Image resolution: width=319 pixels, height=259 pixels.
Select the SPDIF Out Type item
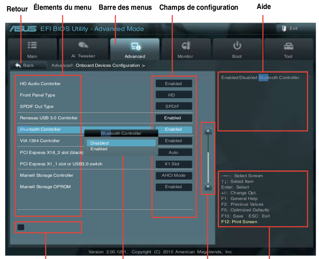[x=37, y=106]
